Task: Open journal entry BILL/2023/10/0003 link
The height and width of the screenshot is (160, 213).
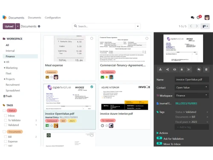Action: 186,103
